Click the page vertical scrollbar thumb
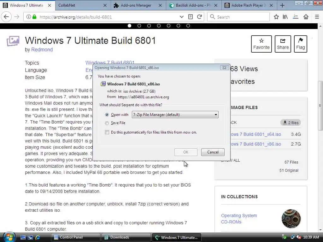 point(320,106)
